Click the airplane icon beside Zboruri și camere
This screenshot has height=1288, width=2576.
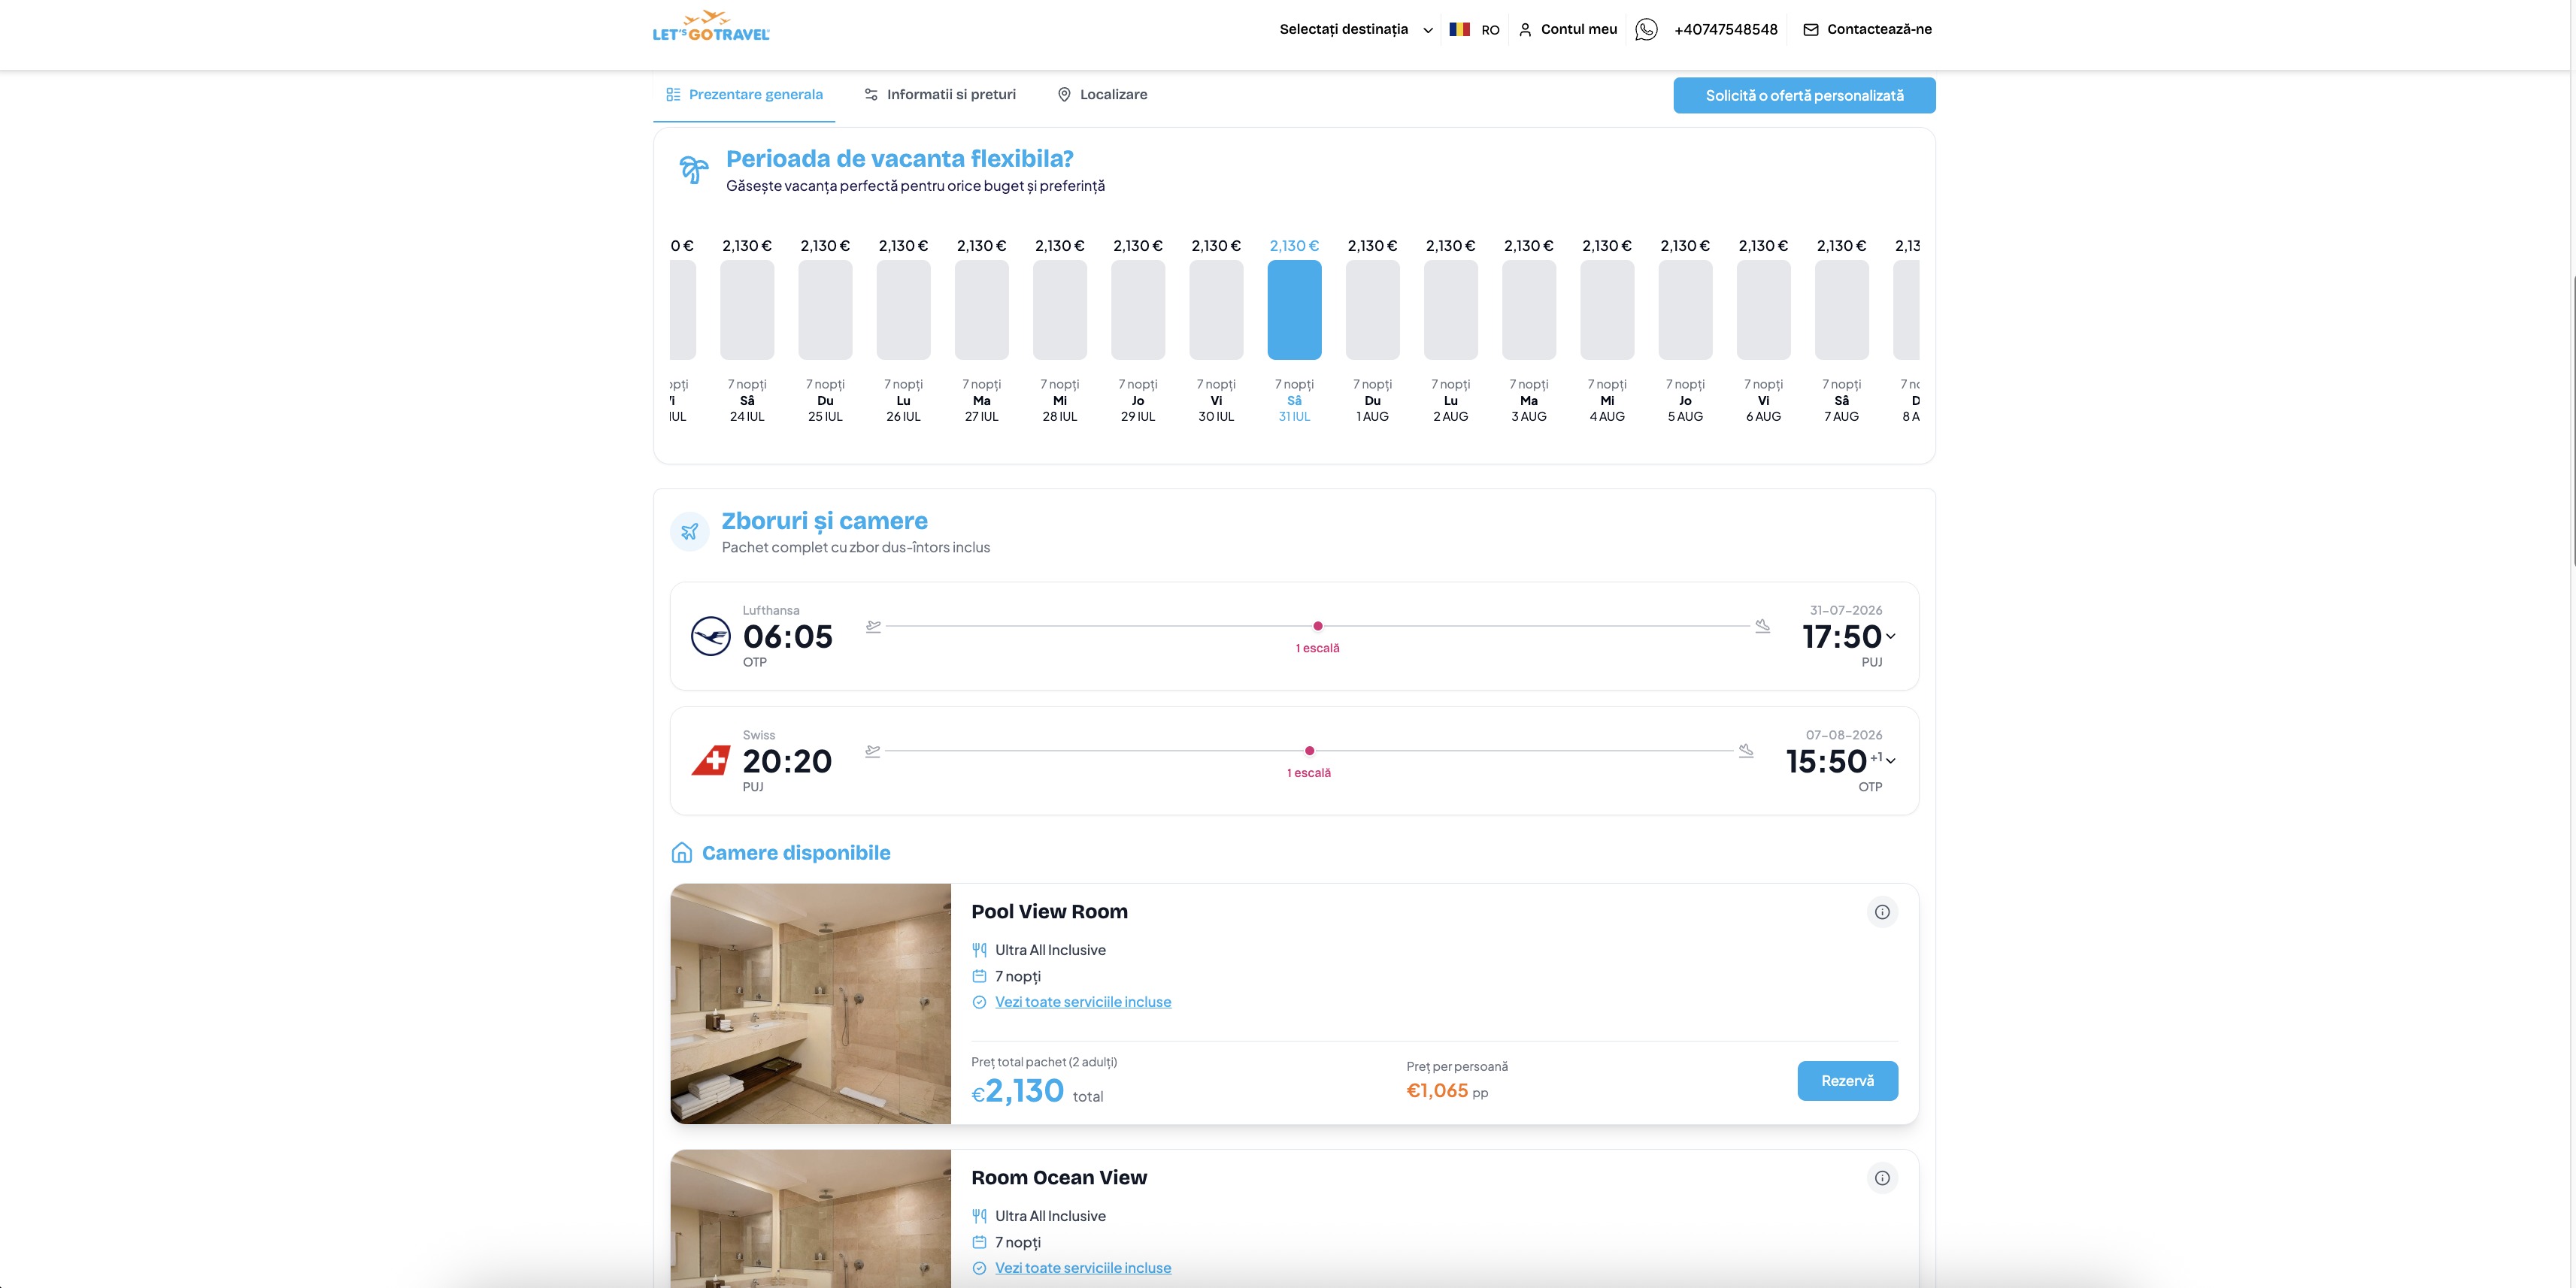click(x=690, y=531)
